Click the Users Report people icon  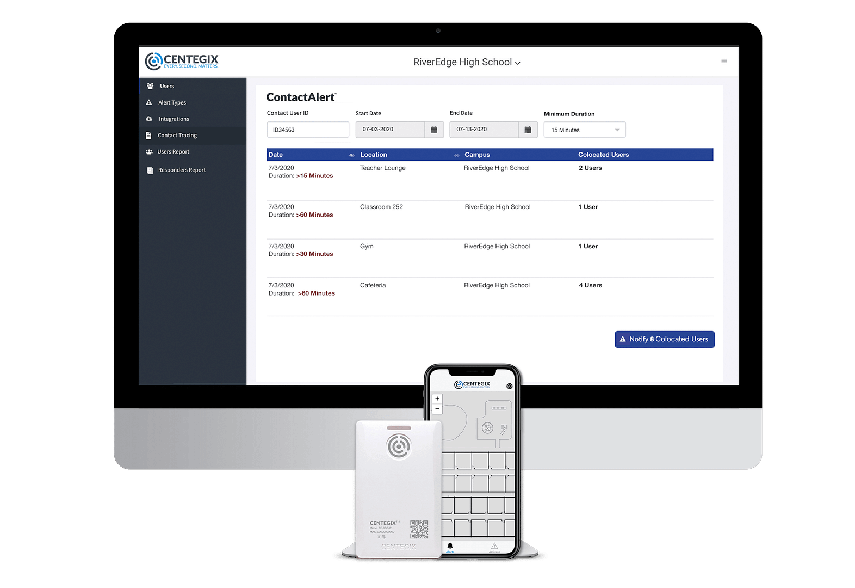tap(149, 152)
